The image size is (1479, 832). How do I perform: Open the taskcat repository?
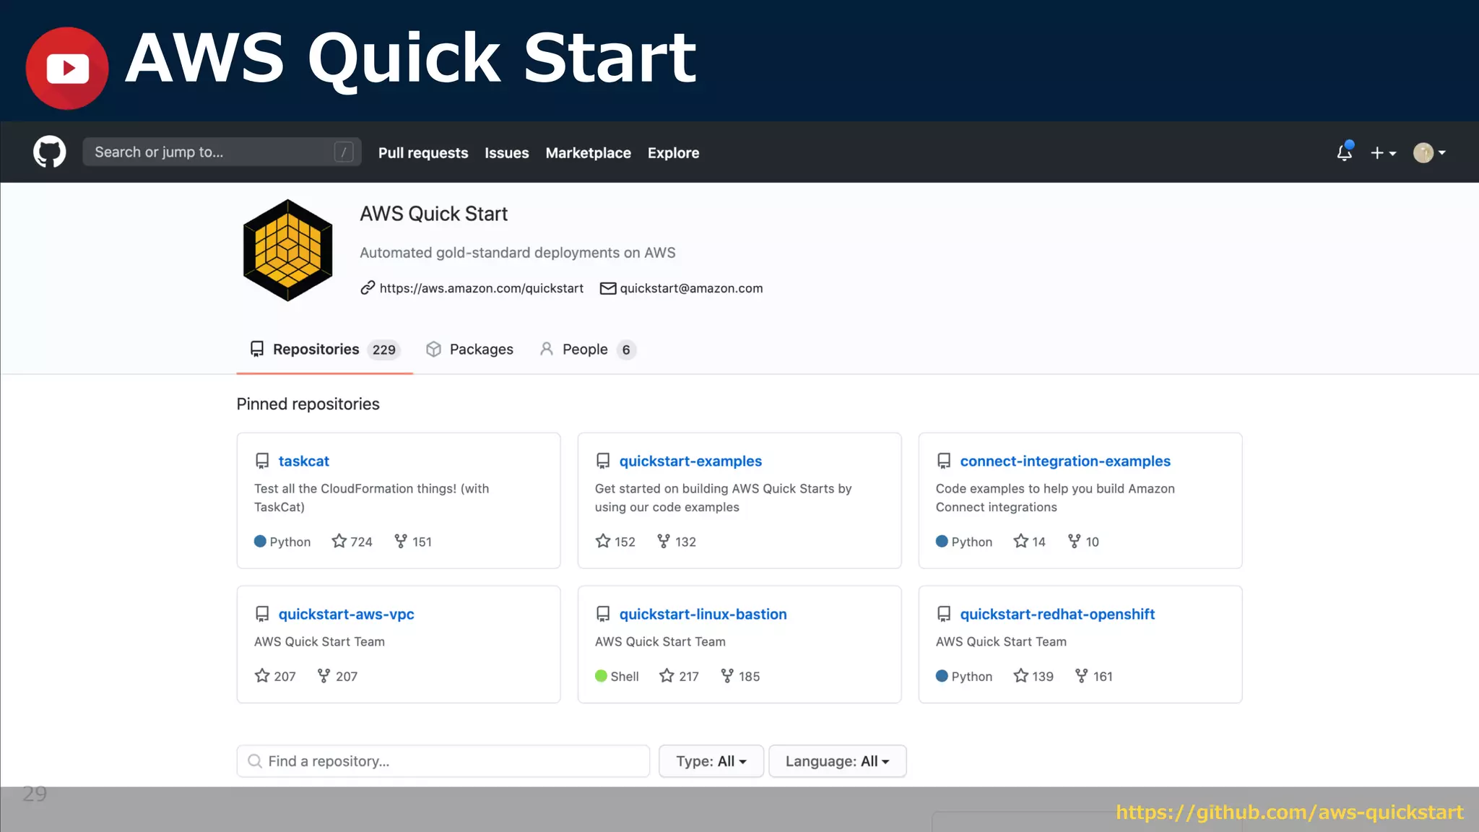[303, 461]
